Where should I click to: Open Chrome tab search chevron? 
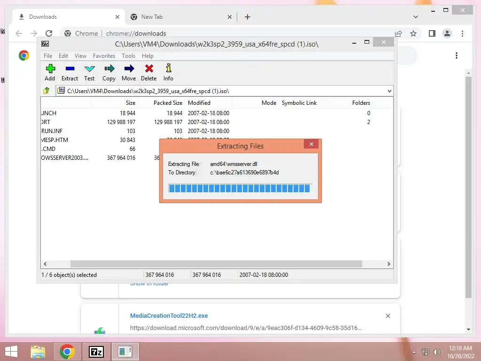coord(416,17)
